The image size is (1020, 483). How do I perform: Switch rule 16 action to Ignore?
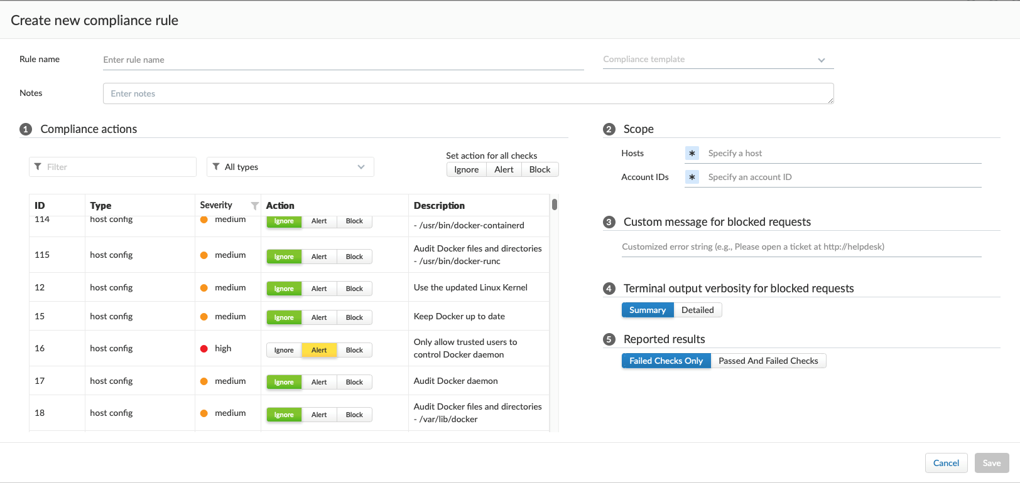(x=284, y=350)
